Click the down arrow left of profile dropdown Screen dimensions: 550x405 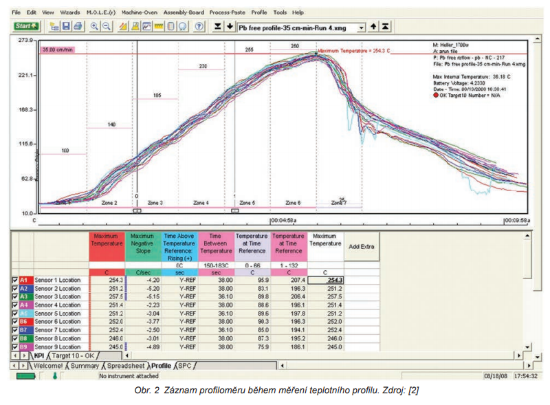point(230,27)
